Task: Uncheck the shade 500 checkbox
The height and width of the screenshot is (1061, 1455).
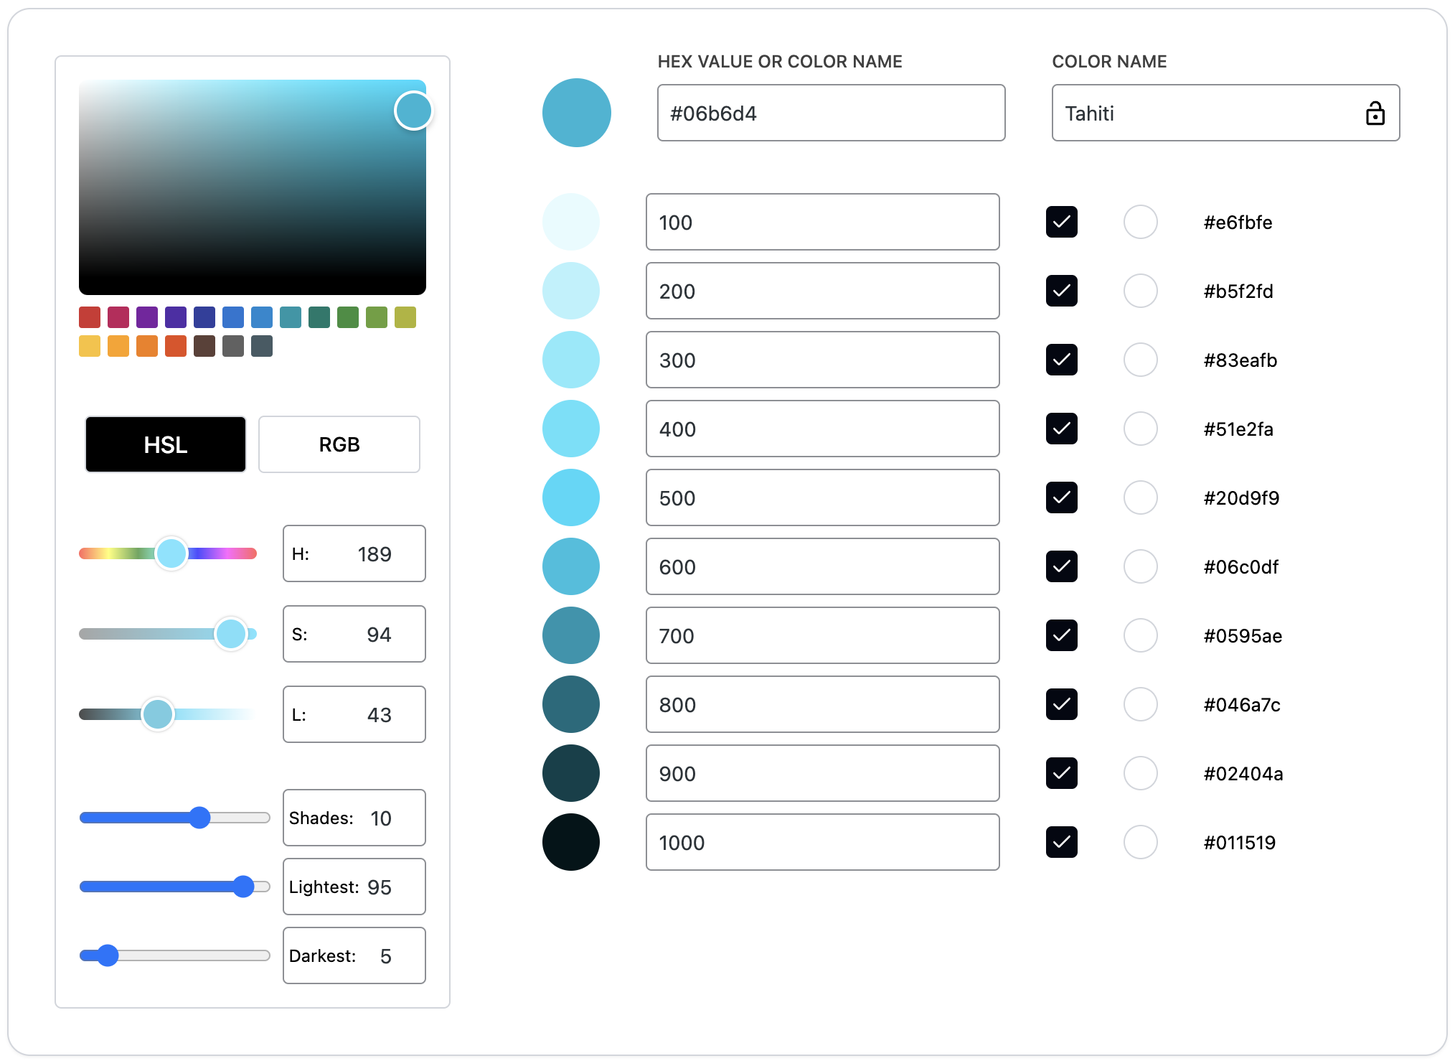Action: [x=1061, y=497]
